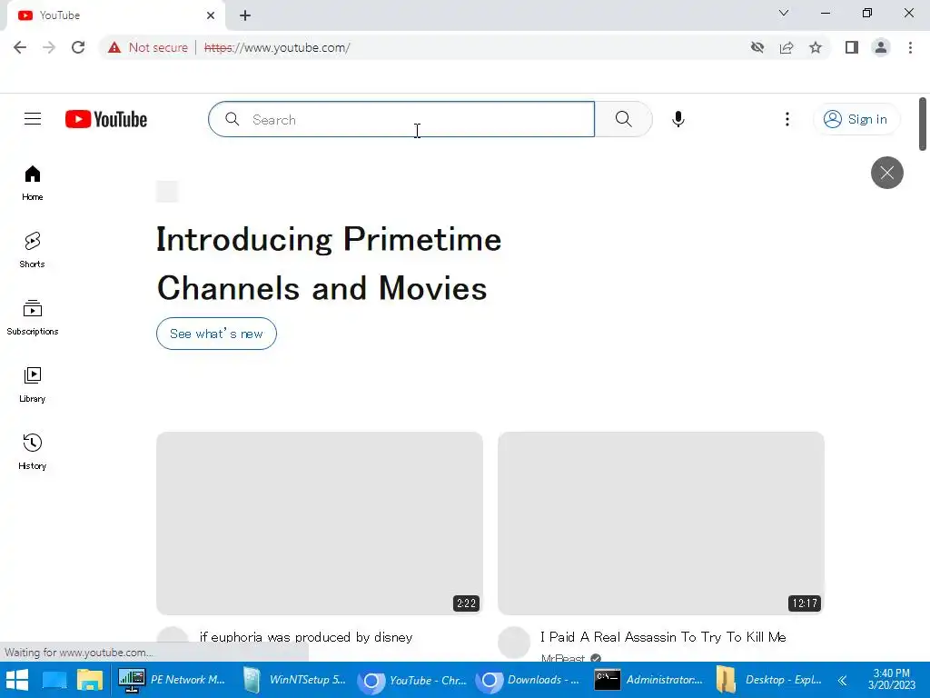Dismiss the Primetime Channels promo banner
930x698 pixels.
886,173
